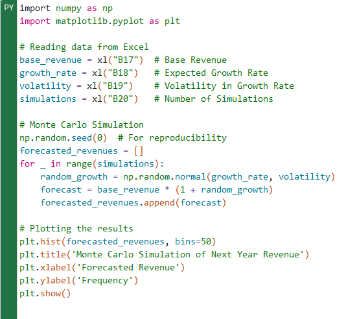Click the xl("B20") simulations reference
346x319 pixels.
(x=115, y=99)
